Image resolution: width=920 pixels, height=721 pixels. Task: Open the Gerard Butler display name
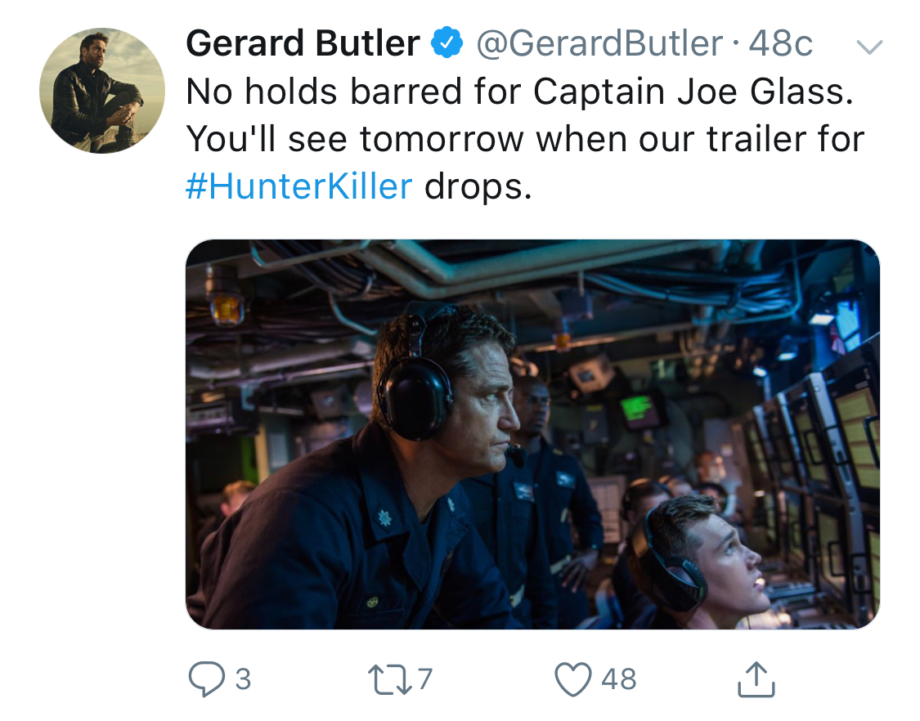pyautogui.click(x=302, y=44)
